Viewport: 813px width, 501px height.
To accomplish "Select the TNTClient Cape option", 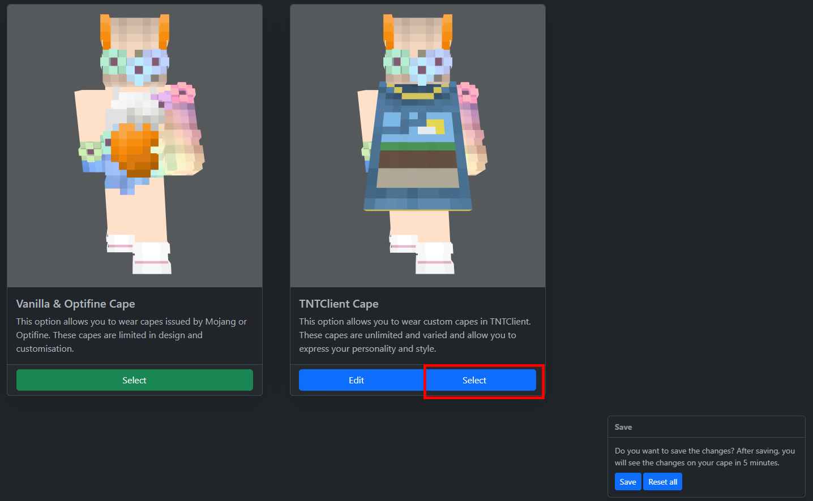I will [x=480, y=380].
